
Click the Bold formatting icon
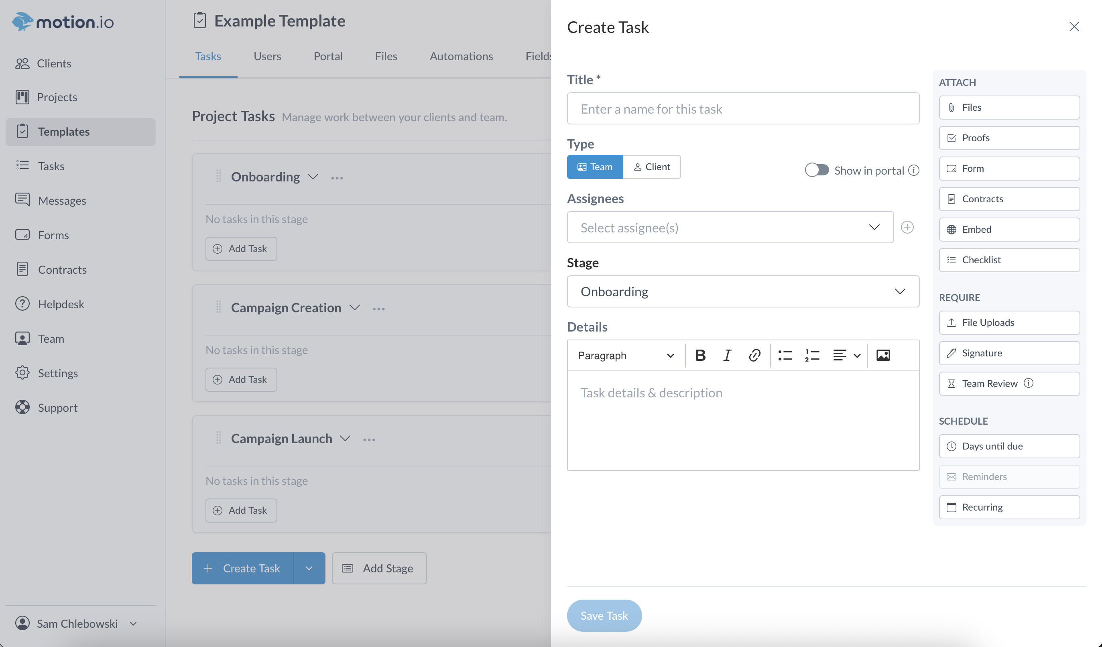pos(700,355)
